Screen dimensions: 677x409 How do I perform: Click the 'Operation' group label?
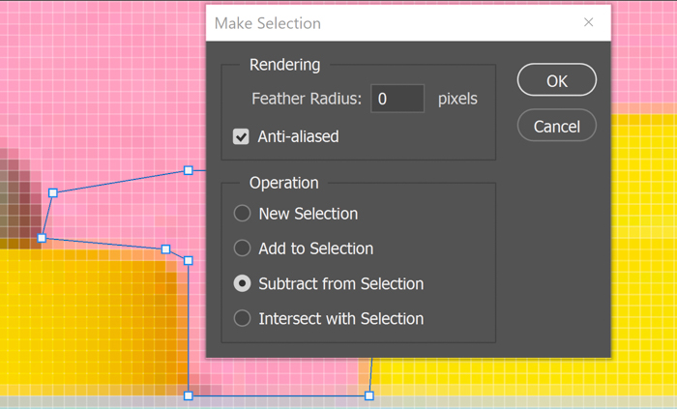coord(284,183)
